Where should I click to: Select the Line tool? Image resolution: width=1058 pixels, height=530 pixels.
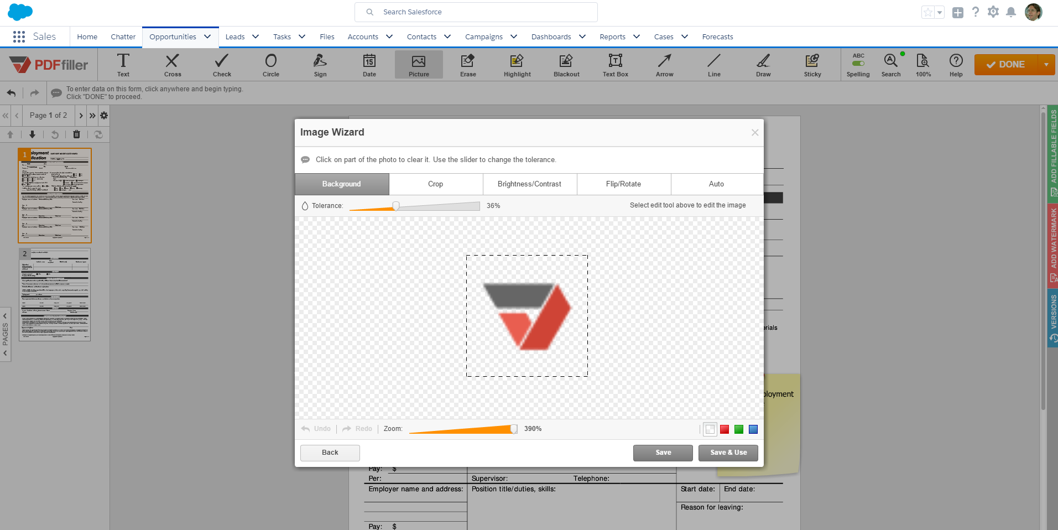pos(714,64)
